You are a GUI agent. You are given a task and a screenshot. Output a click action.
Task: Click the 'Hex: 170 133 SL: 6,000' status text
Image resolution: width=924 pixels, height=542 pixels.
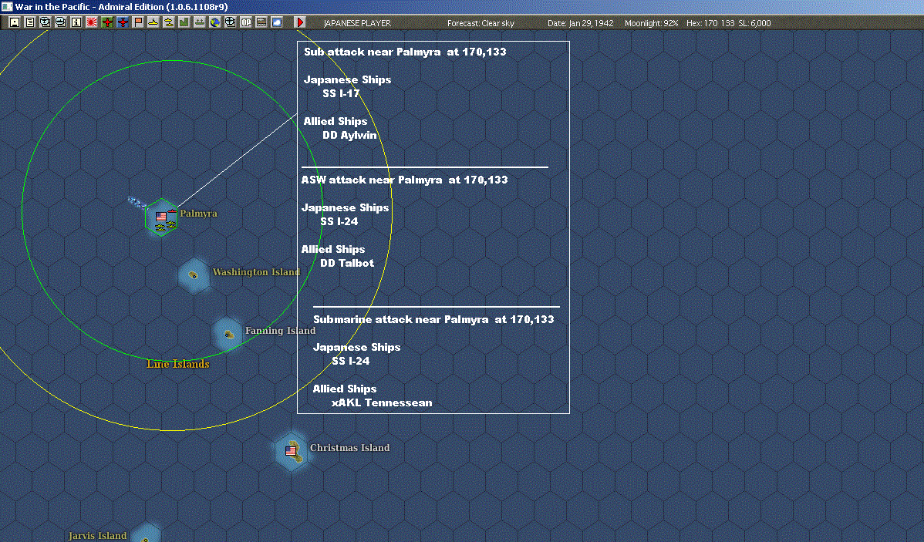[728, 23]
